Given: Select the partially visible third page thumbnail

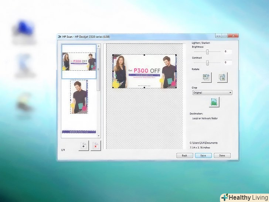Looking at the screenshot, I should pyautogui.click(x=79, y=131).
